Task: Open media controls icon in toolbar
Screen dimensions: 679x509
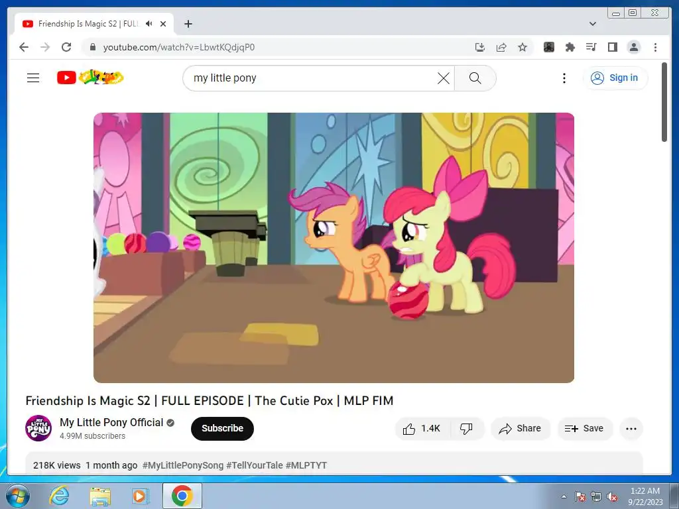Action: [591, 47]
